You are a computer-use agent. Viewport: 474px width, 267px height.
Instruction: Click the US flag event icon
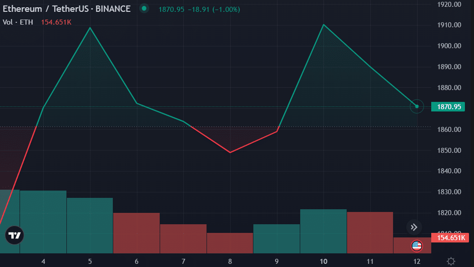pos(417,246)
